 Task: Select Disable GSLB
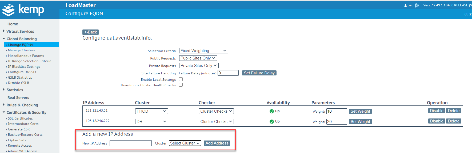(x=18, y=83)
